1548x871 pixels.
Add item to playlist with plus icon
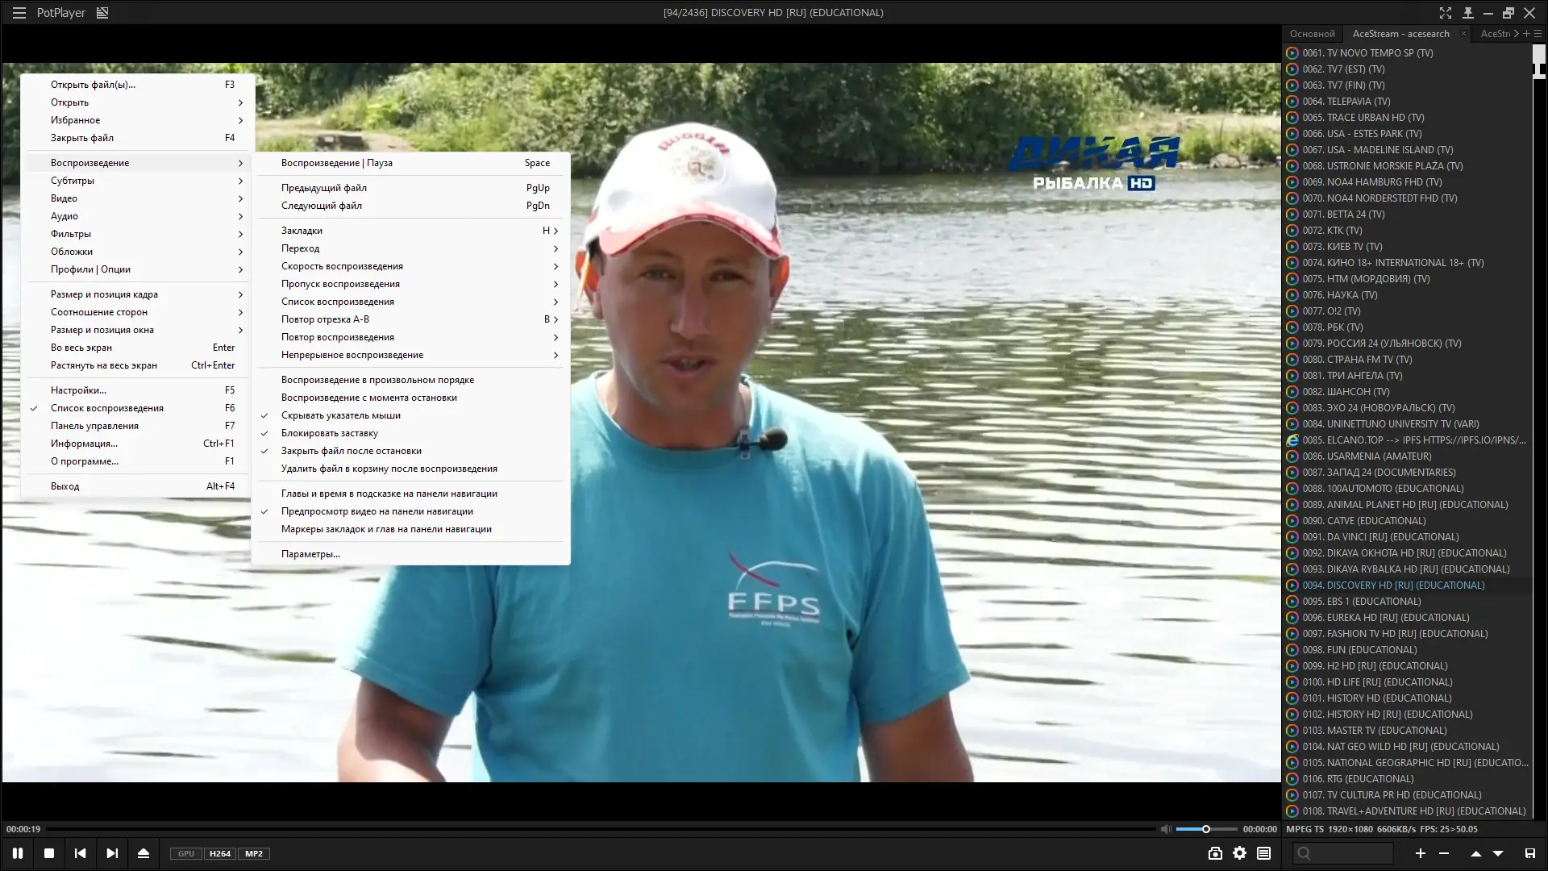(x=1421, y=853)
